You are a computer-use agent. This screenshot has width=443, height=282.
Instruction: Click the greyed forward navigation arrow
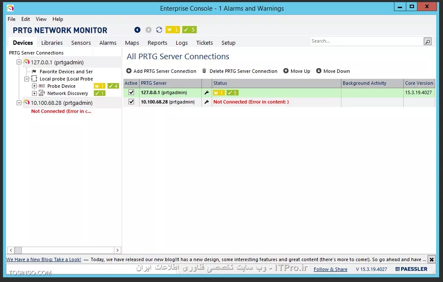coord(149,30)
